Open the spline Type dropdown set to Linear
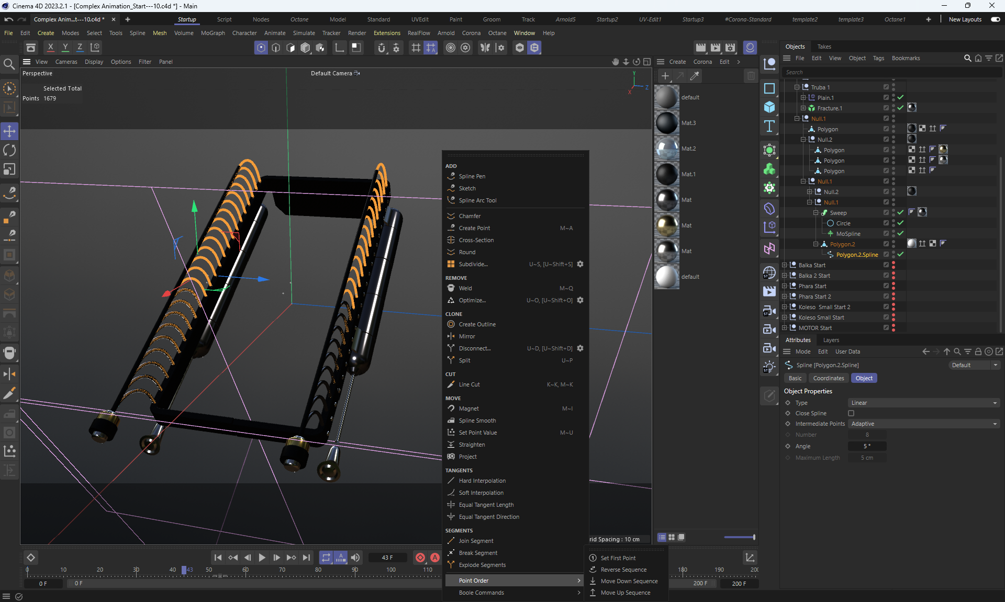The image size is (1005, 602). (923, 403)
